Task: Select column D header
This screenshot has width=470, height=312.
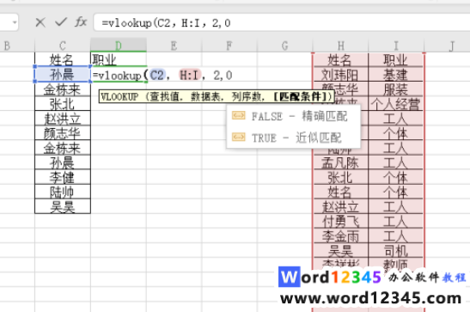Action: [119, 46]
